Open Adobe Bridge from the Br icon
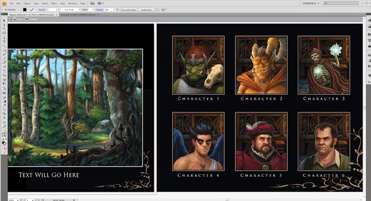 coord(93,3)
